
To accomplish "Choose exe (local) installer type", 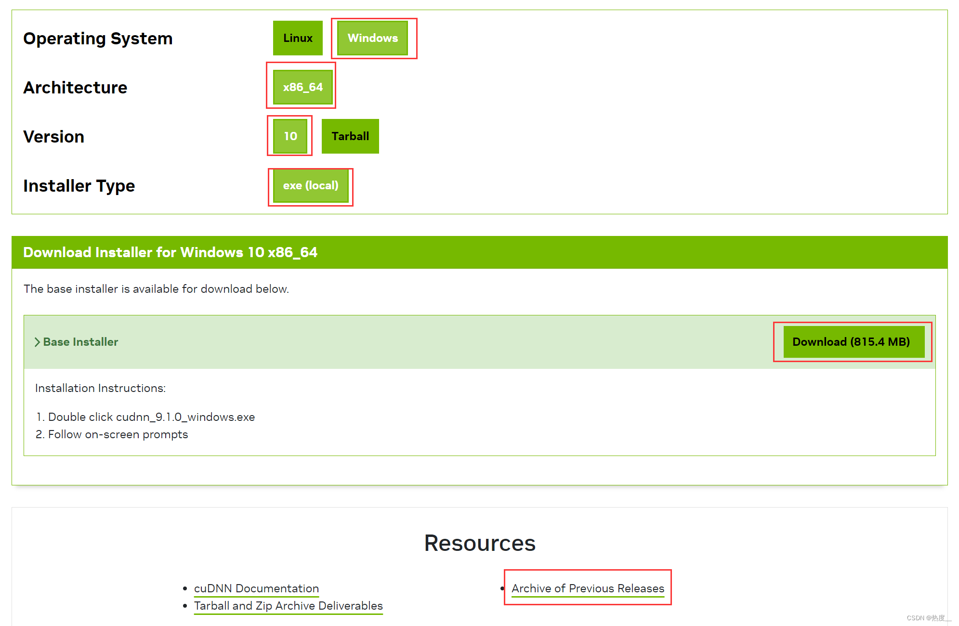I will (311, 185).
